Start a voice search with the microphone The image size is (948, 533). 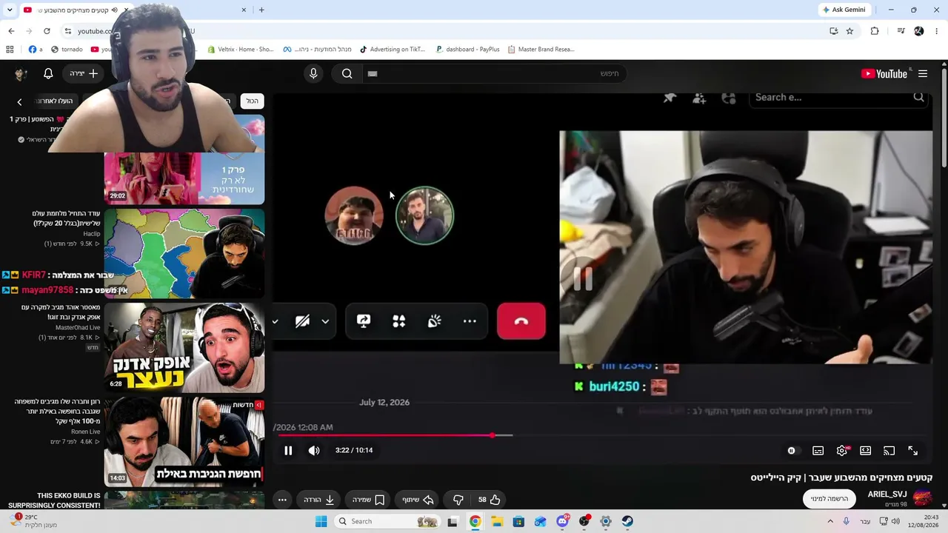pyautogui.click(x=313, y=73)
